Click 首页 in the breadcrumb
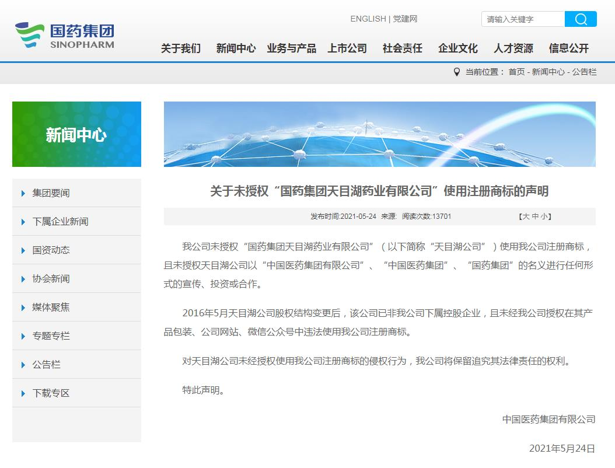615x468 pixels. pos(516,72)
